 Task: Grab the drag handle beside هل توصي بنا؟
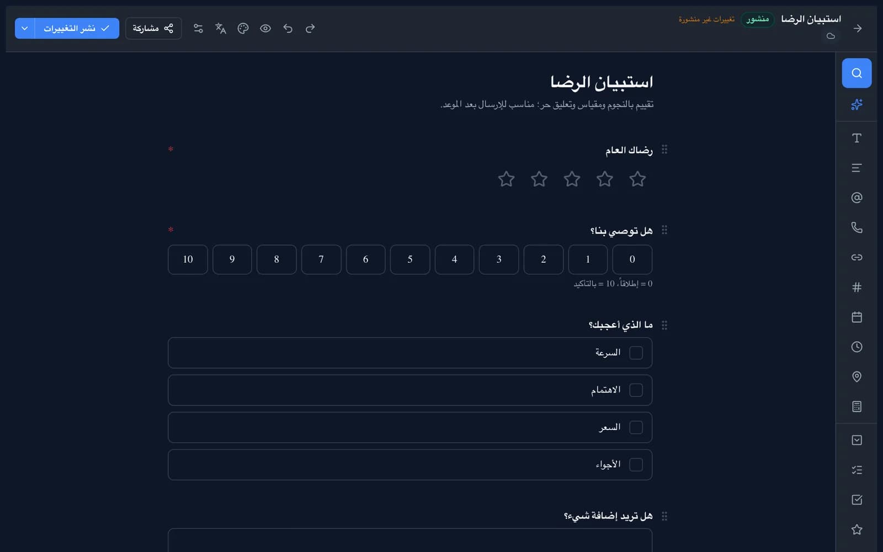click(664, 230)
